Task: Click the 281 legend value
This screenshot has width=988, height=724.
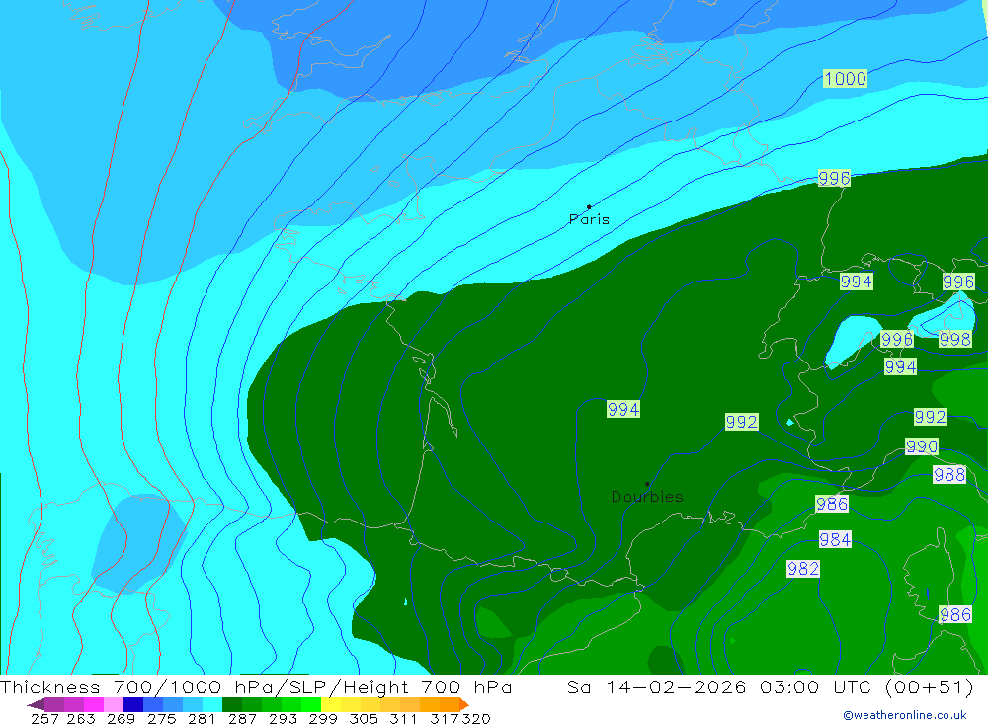Action: pyautogui.click(x=201, y=719)
